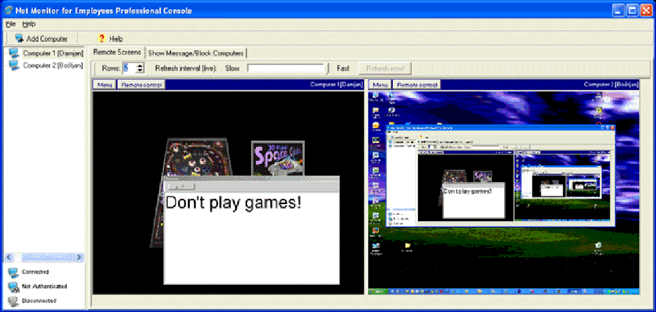Open the Help menu in menu bar
656x312 pixels.
(29, 24)
